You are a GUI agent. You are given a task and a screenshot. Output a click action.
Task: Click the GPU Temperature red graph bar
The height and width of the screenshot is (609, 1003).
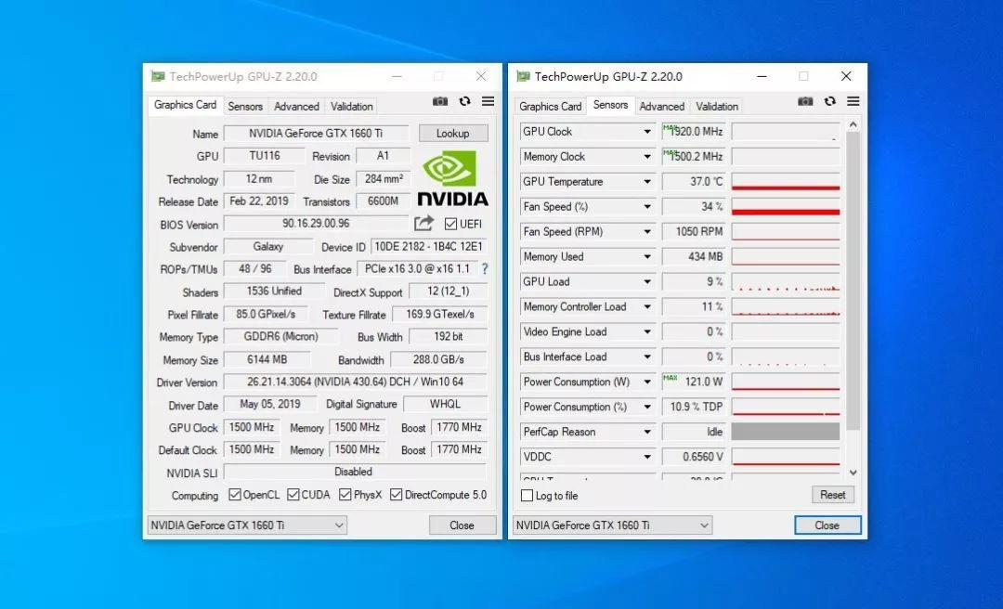tap(786, 188)
